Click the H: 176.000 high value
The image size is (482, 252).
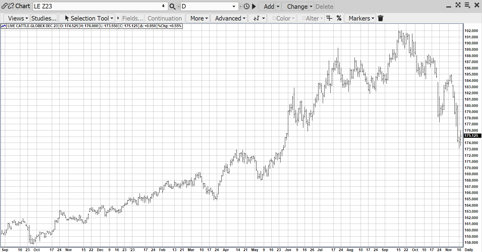tap(89, 26)
